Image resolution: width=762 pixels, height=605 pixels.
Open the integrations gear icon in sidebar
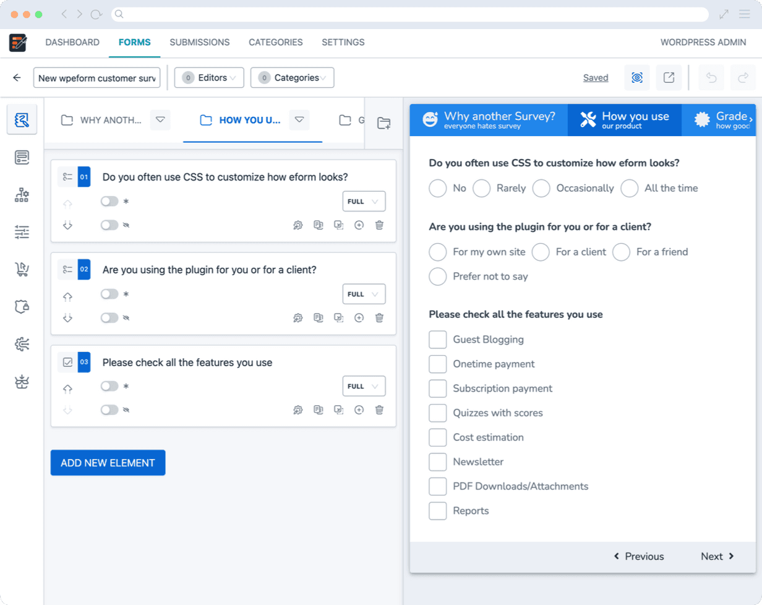[22, 344]
